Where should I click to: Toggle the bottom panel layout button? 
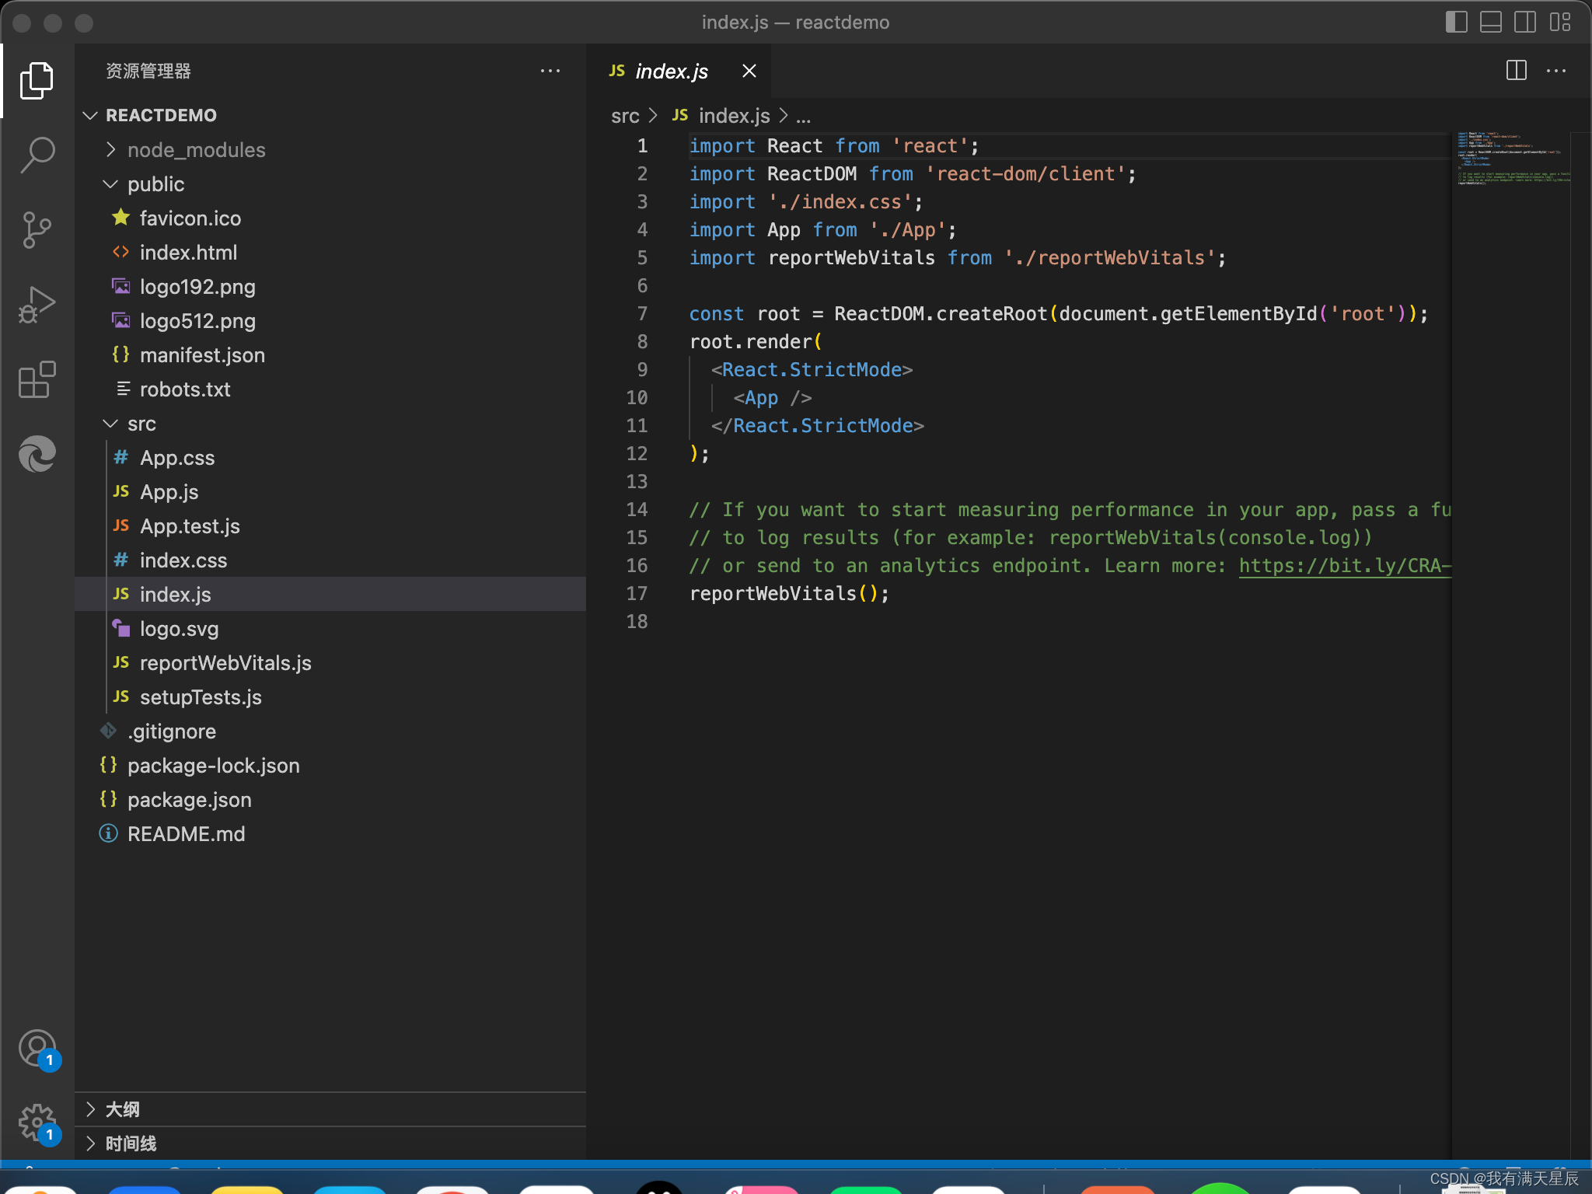click(1490, 23)
